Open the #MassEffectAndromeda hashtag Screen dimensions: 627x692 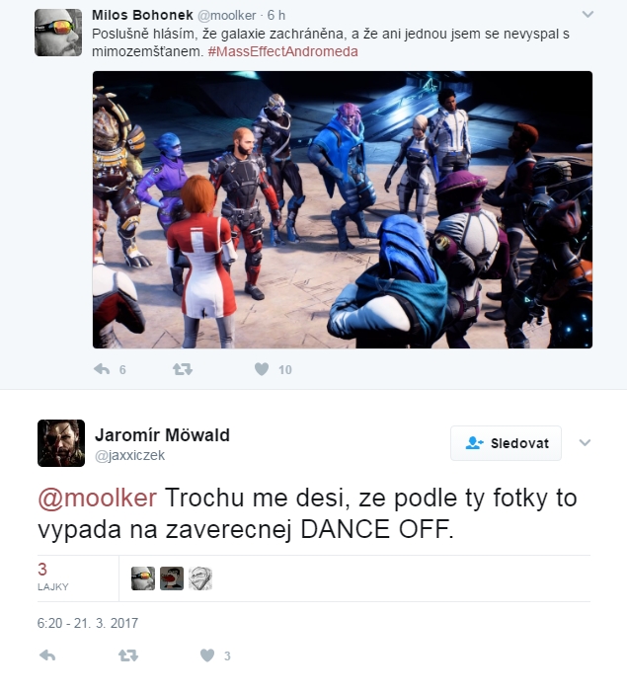282,51
